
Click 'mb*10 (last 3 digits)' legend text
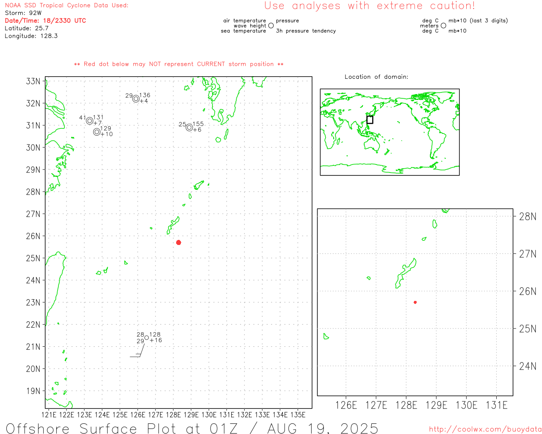(x=478, y=21)
